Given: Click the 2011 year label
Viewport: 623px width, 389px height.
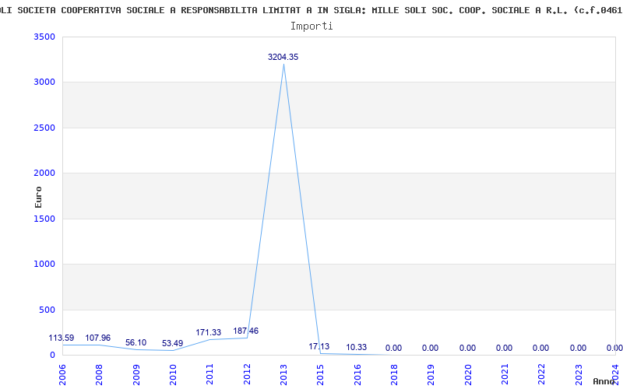Looking at the screenshot, I should (x=209, y=375).
